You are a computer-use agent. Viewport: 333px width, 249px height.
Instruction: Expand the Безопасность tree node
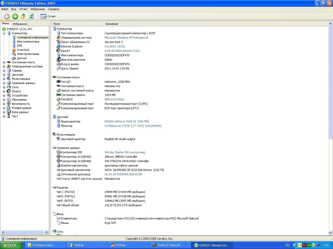pyautogui.click(x=4, y=104)
